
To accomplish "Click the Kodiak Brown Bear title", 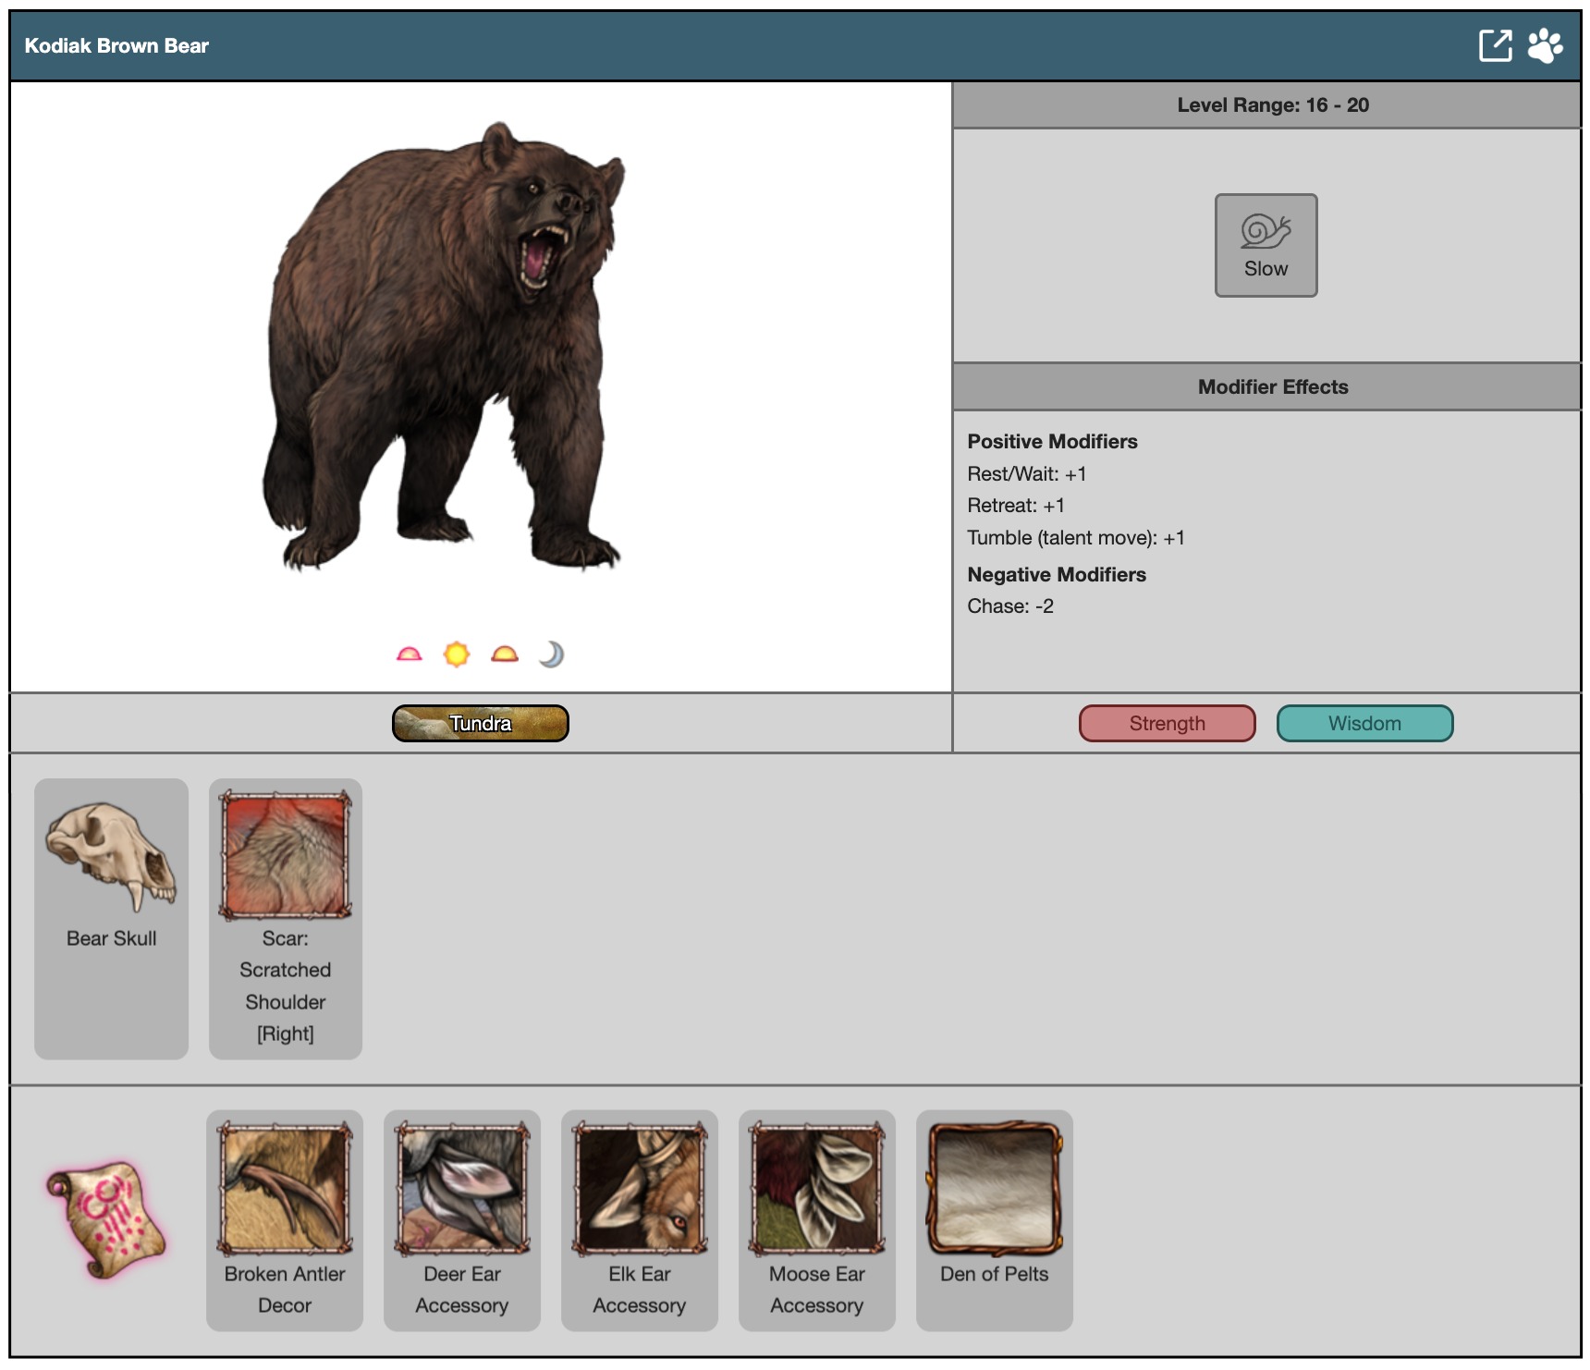I will pos(116,45).
